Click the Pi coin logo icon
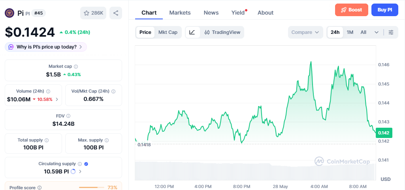Image resolution: width=405 pixels, height=190 pixels. tap(9, 13)
